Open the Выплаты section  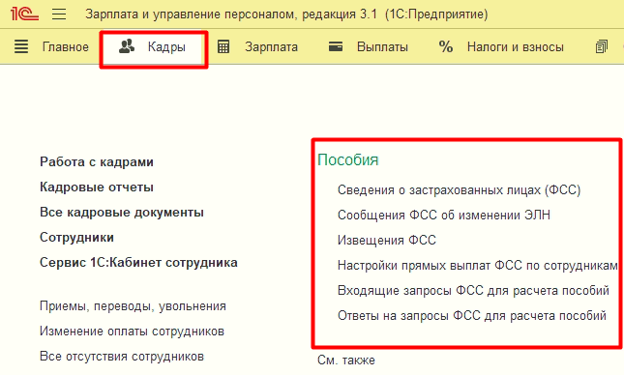point(382,47)
